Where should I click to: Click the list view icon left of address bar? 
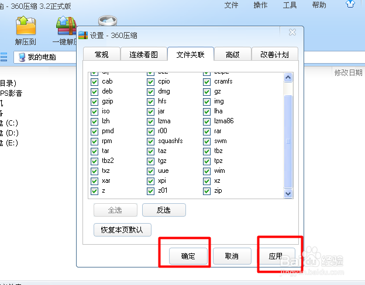pyautogui.click(x=4, y=57)
